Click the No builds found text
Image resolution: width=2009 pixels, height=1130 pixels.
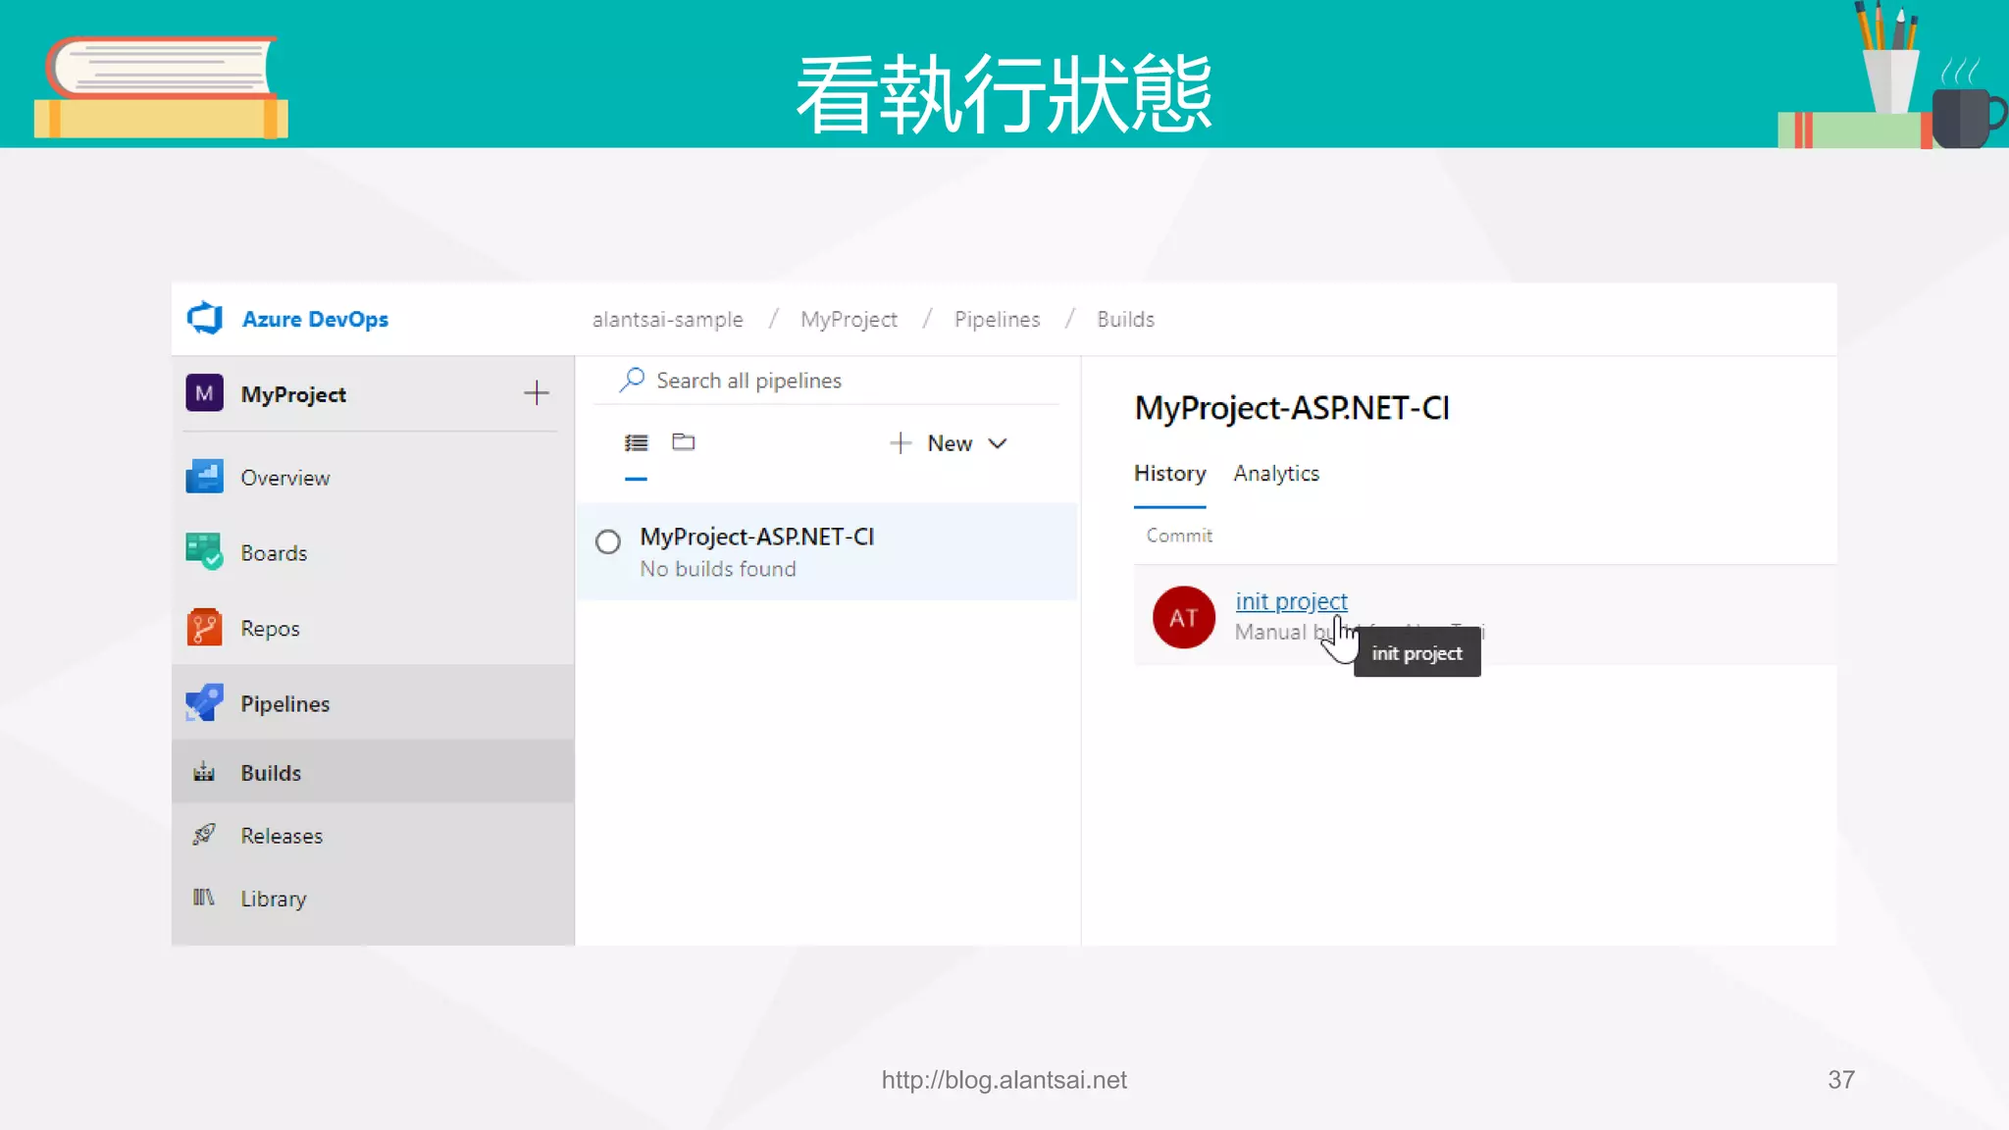tap(718, 569)
